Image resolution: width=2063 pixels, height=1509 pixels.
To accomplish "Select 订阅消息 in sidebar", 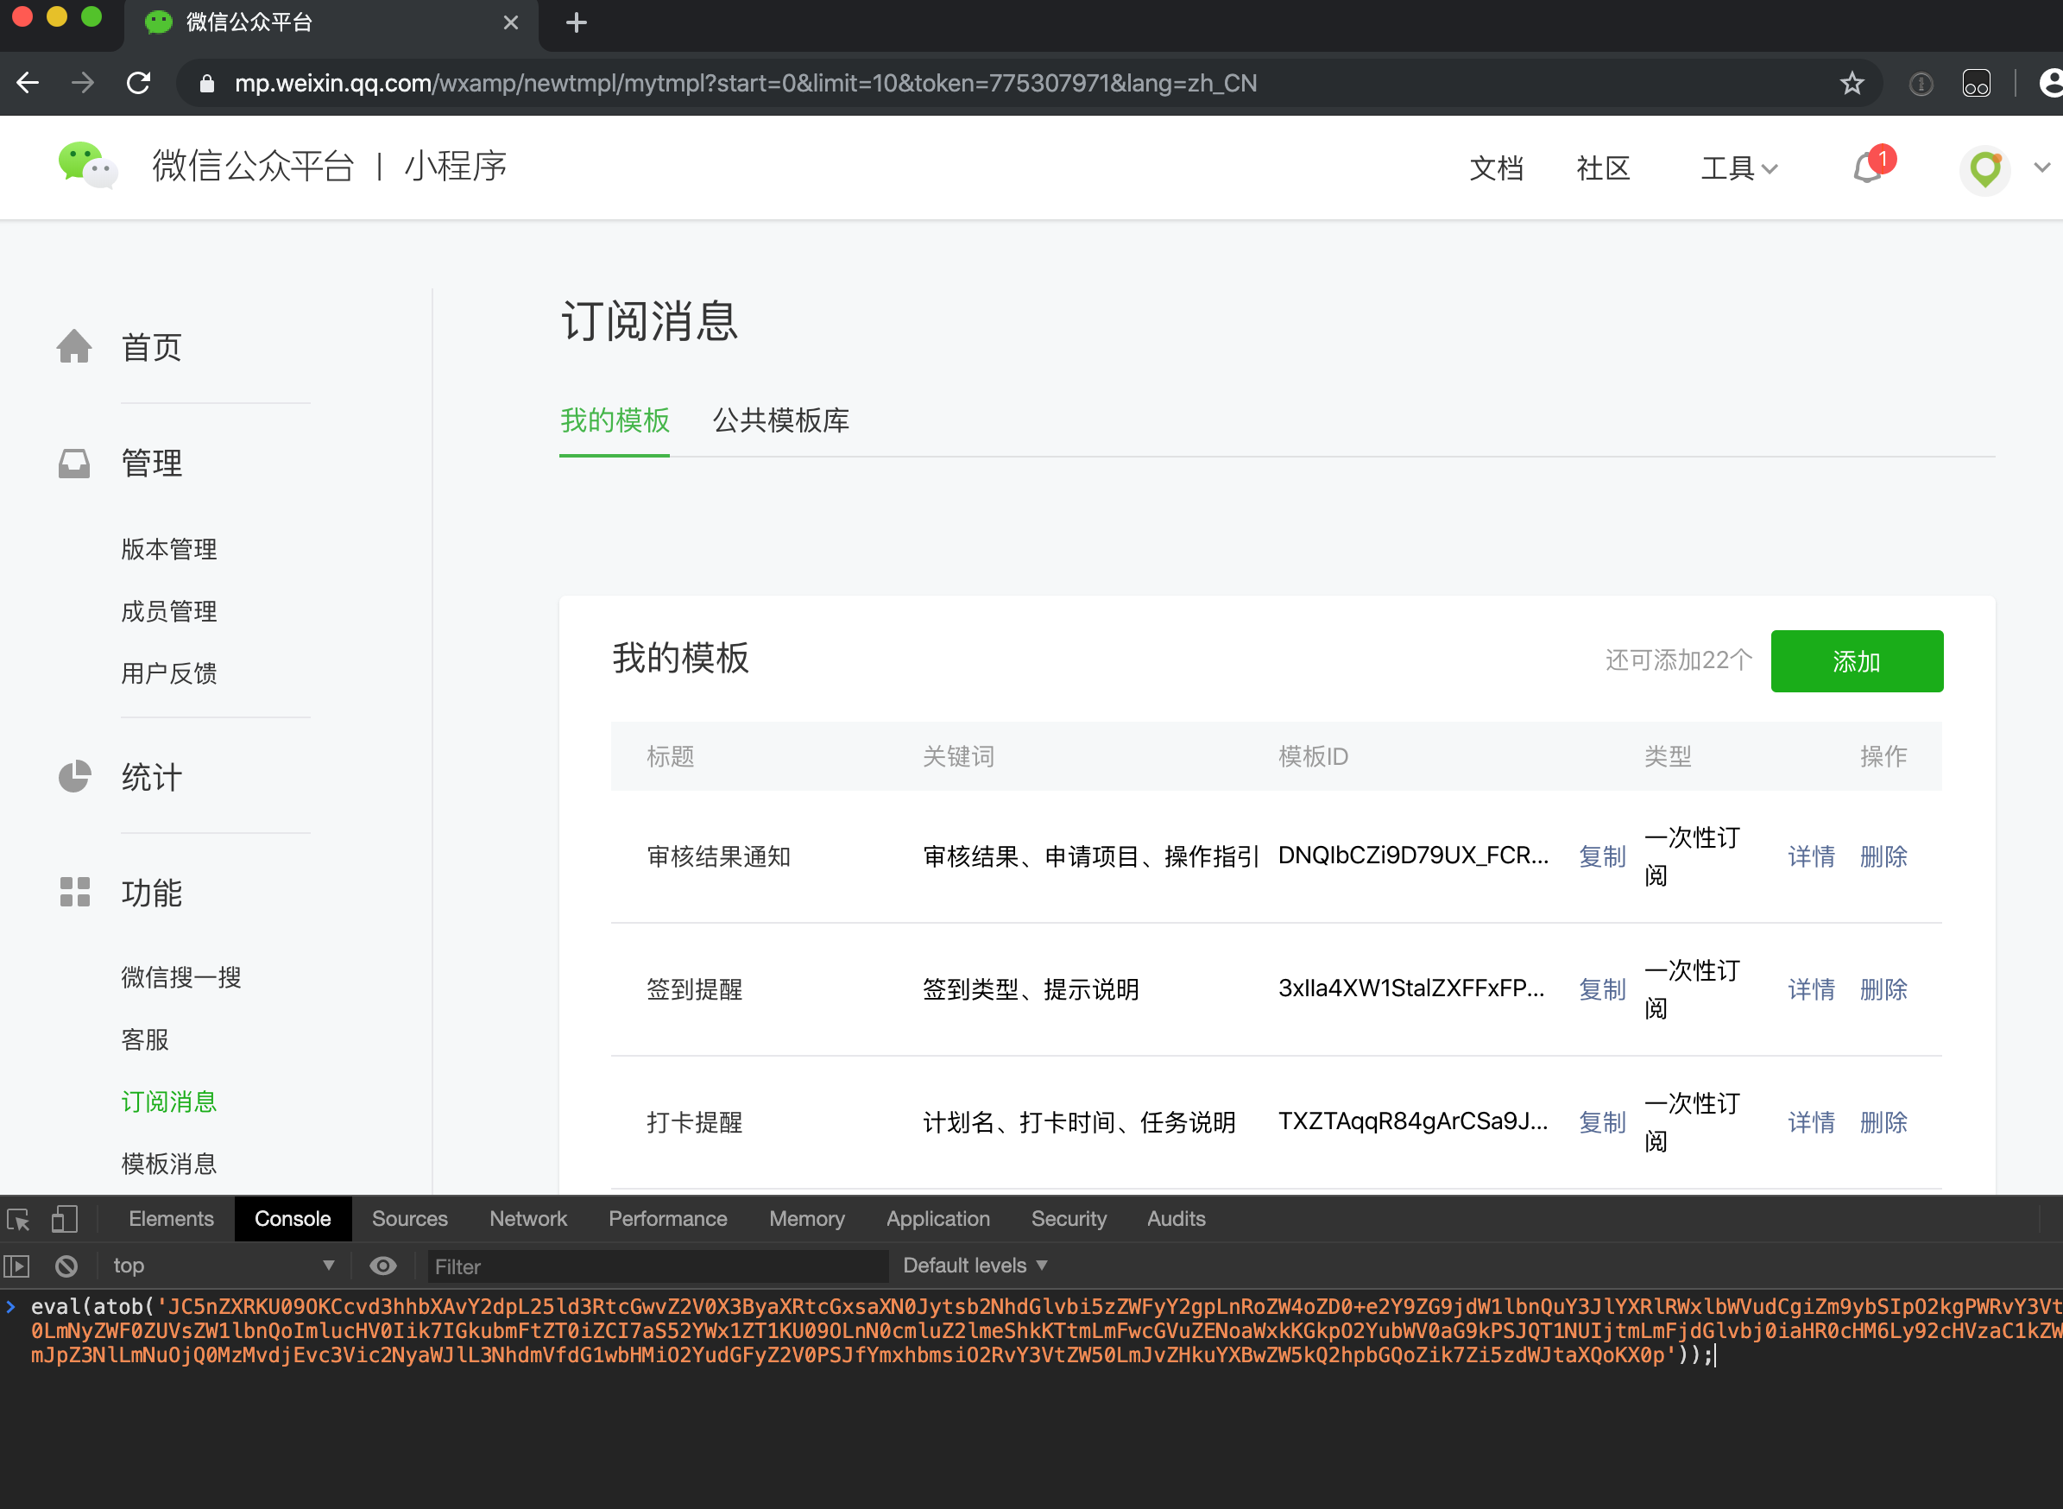I will 169,1102.
